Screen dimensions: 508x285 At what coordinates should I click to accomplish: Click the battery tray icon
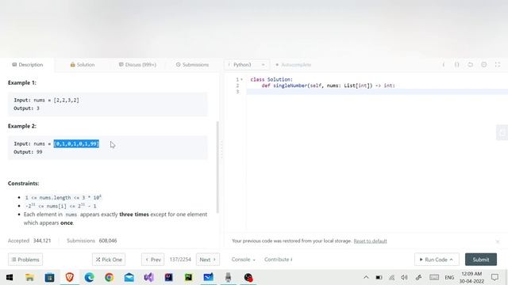(379, 277)
